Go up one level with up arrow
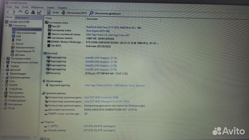This screenshot has width=249, height=140. tap(20, 12)
